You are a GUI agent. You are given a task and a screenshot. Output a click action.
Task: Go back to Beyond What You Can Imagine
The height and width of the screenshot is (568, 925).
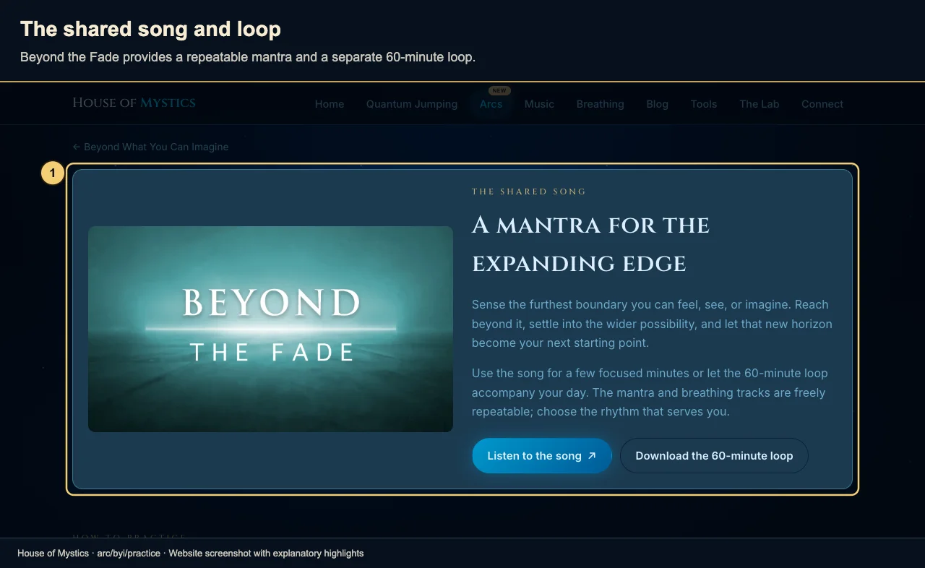tap(150, 147)
